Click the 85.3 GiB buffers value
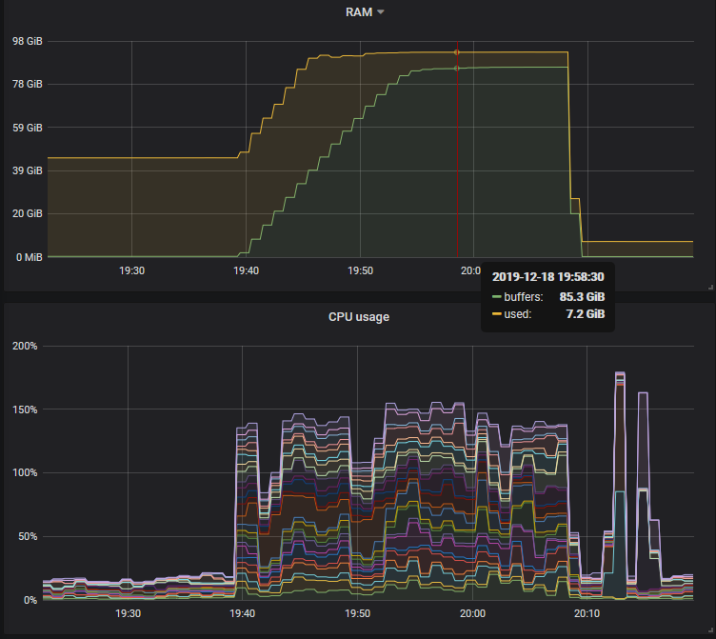The image size is (716, 639). (581, 296)
